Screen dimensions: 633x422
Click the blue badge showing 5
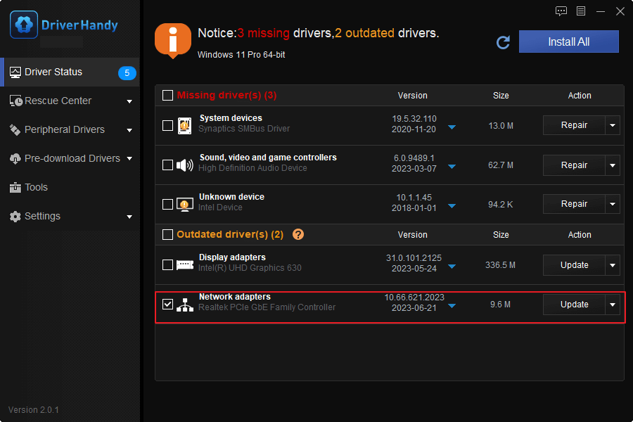click(127, 73)
